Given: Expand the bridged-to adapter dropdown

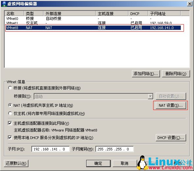Looking at the screenshot, I should coord(151,96).
